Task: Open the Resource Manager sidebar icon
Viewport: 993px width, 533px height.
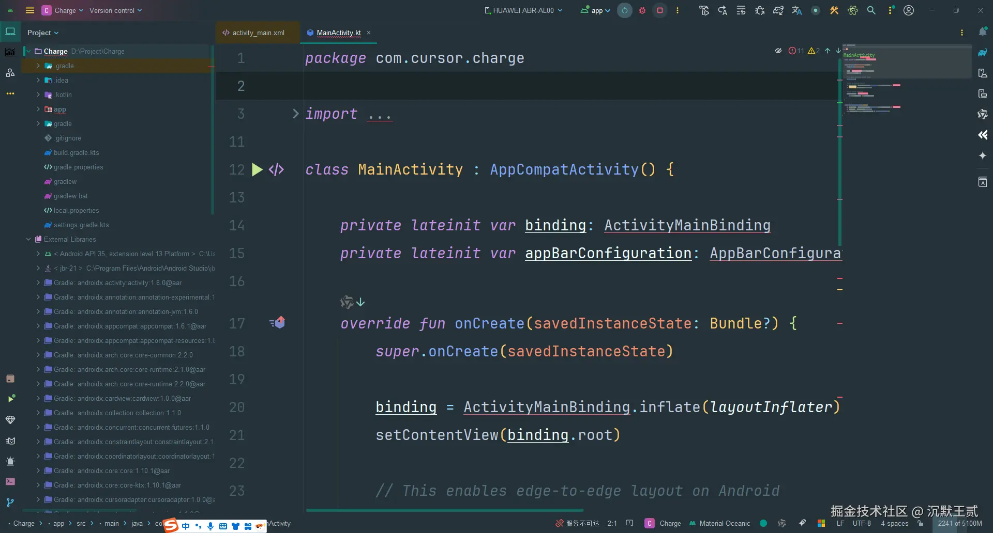Action: (10, 52)
